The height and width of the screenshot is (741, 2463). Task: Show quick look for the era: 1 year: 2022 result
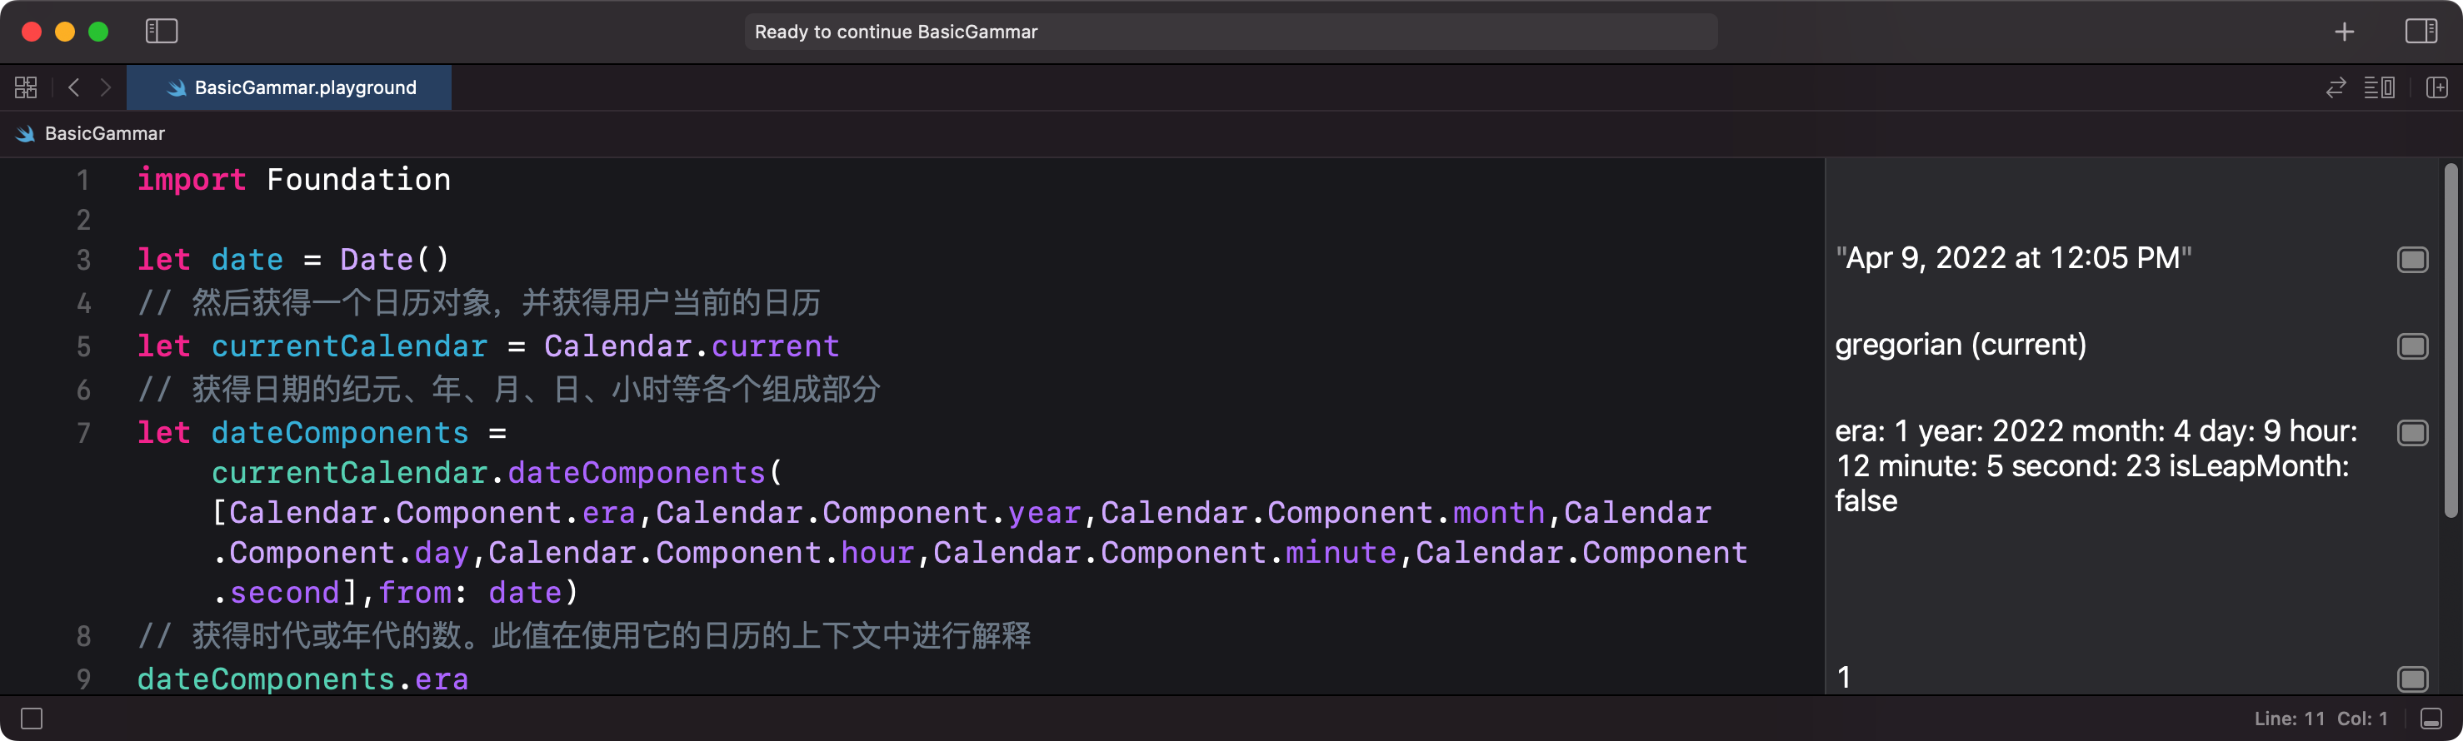(x=2412, y=433)
